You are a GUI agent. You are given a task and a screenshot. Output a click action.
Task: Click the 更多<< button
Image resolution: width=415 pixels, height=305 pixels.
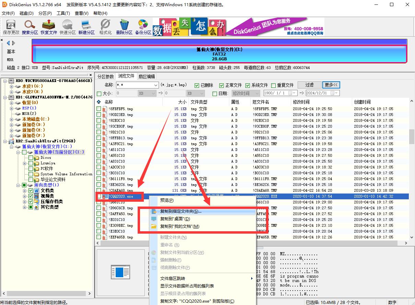331,85
